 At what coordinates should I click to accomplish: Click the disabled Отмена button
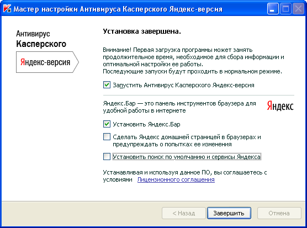click(279, 213)
